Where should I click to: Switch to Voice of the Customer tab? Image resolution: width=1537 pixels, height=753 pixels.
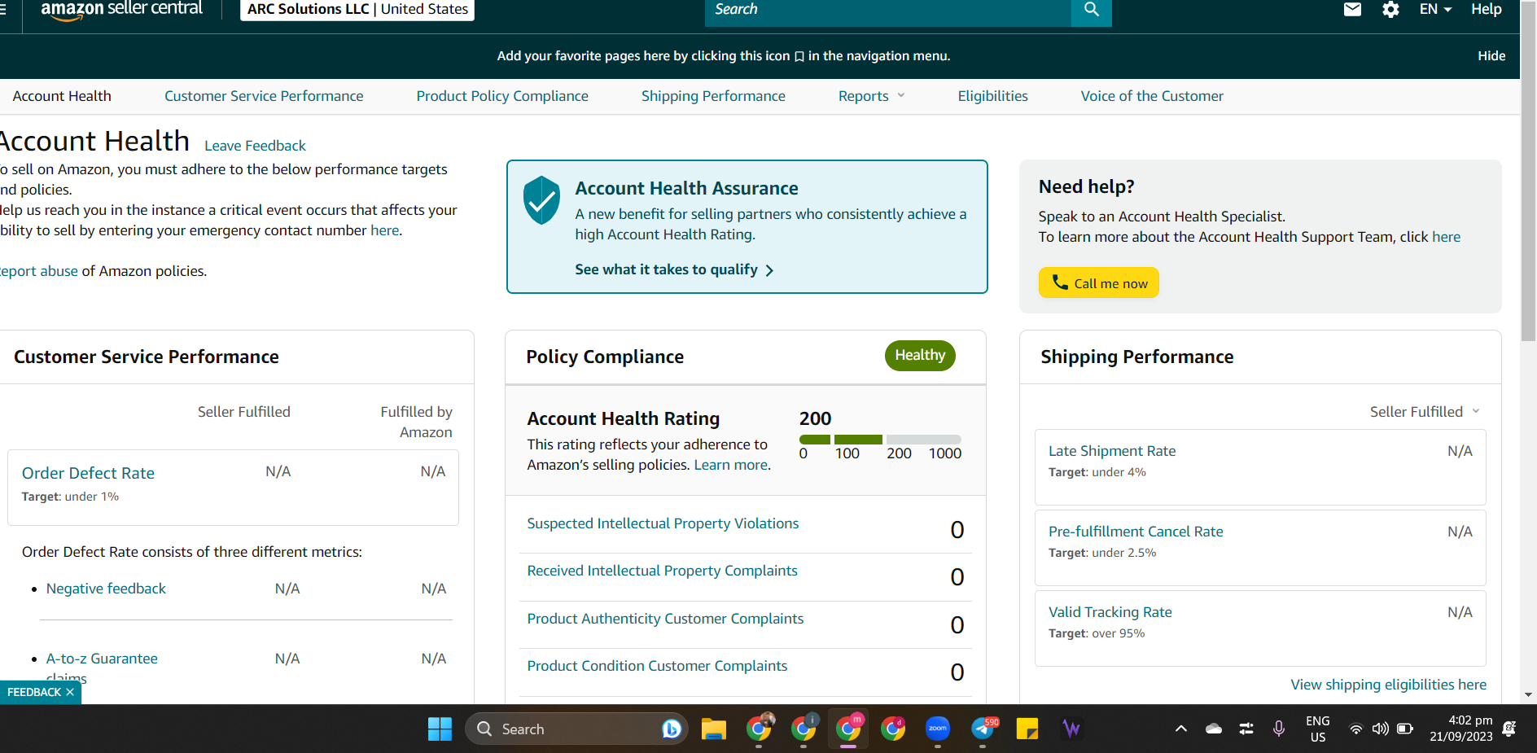click(x=1152, y=96)
